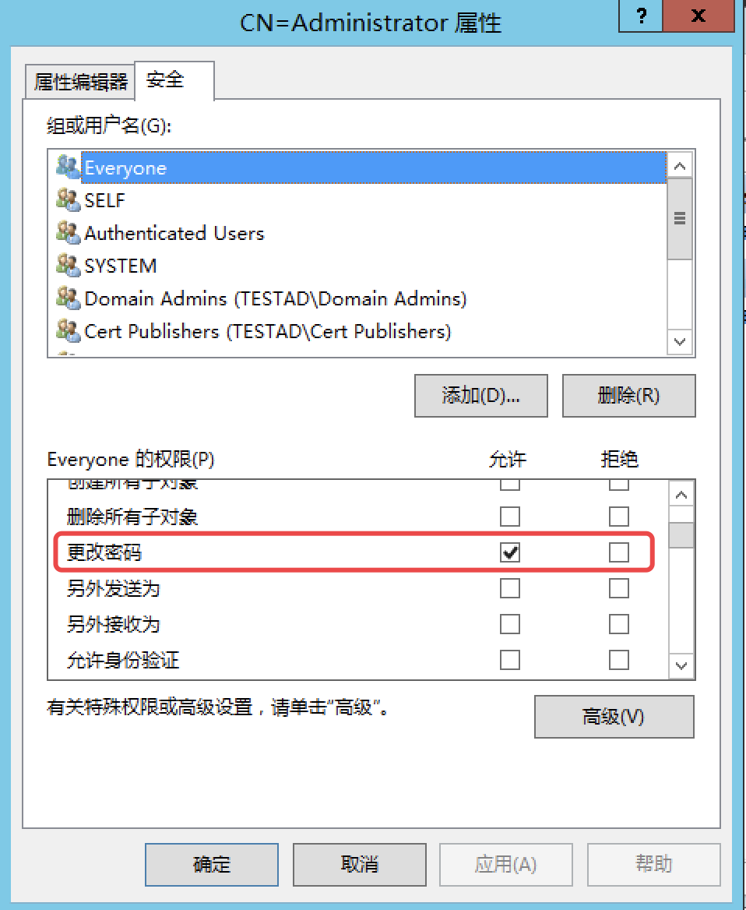Confirm with the 确定 button
The height and width of the screenshot is (910, 746).
coord(212,865)
